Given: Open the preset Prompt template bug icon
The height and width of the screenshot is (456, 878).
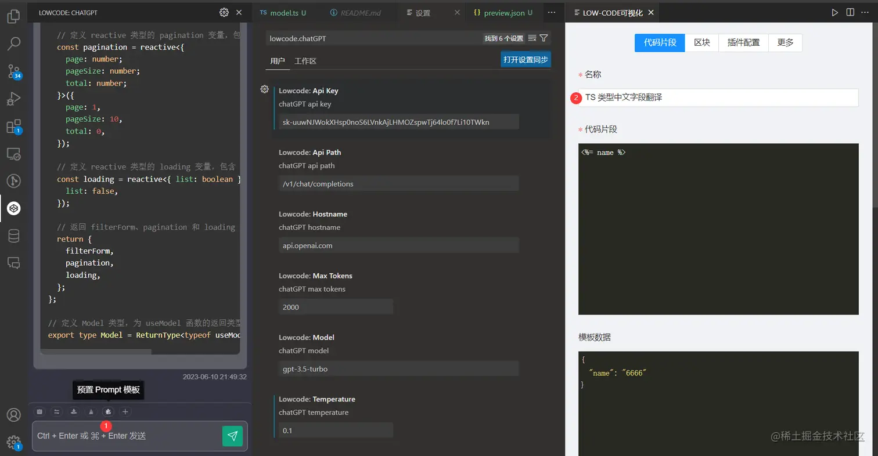Looking at the screenshot, I should point(108,411).
